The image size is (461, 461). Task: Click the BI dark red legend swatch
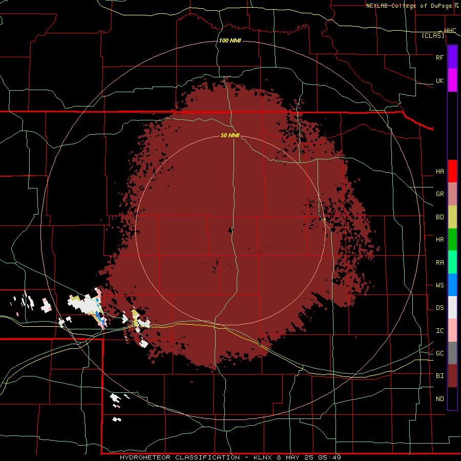coord(452,376)
